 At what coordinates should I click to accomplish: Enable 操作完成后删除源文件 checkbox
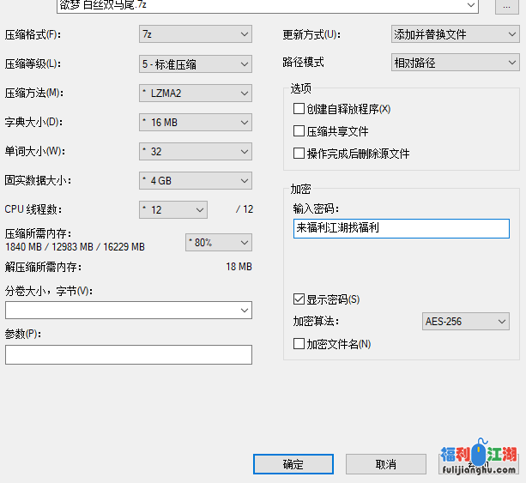point(299,154)
